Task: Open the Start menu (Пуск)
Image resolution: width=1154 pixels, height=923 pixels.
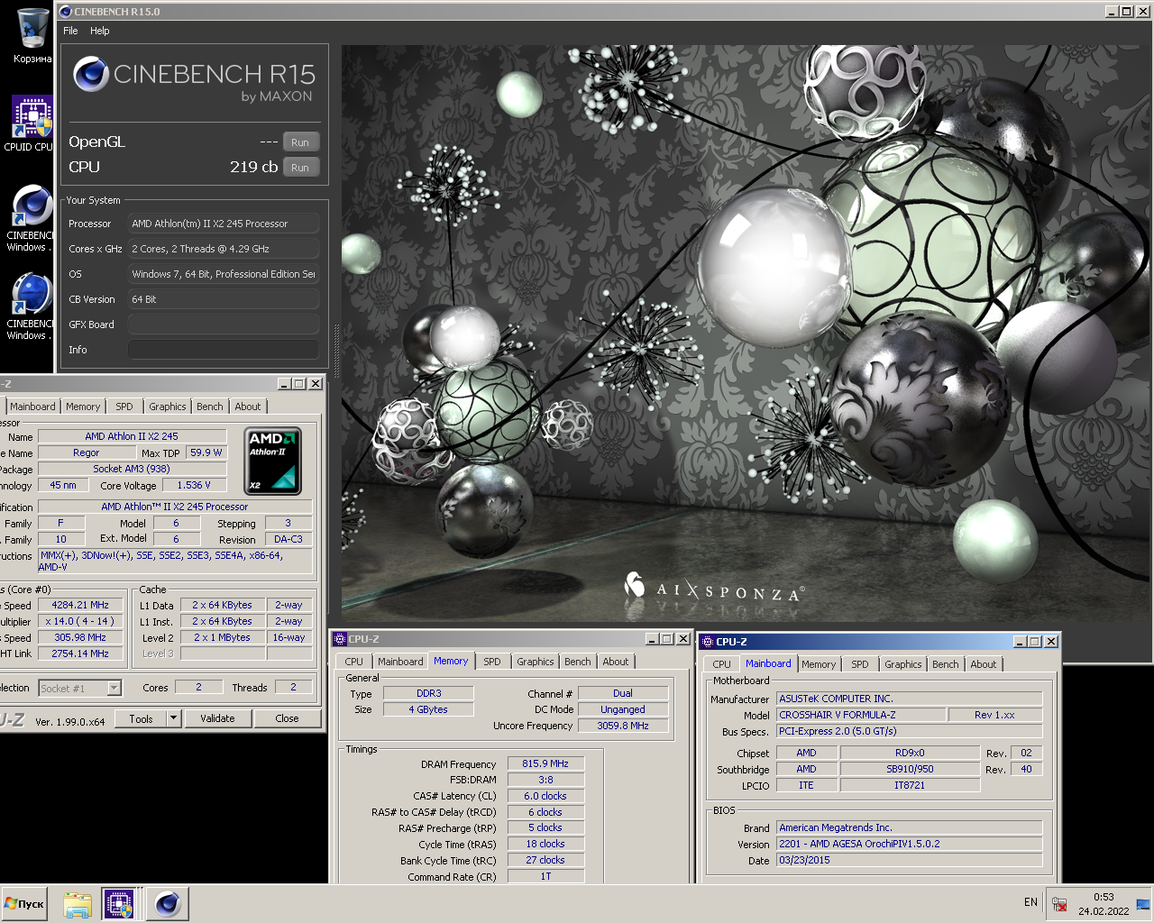Action: (24, 904)
